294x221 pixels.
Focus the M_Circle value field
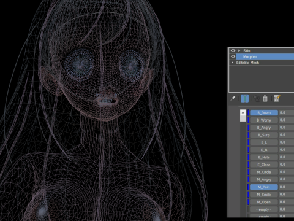[287, 172]
